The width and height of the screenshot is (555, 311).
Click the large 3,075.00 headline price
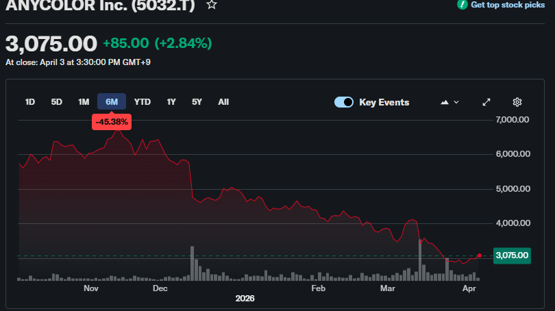(x=51, y=44)
